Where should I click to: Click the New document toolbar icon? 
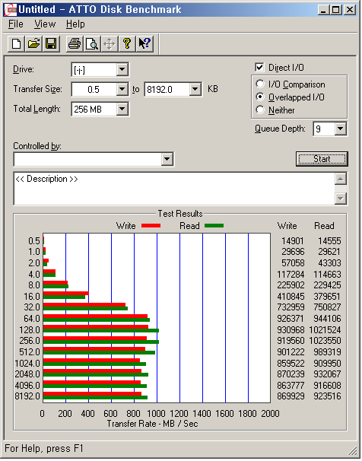16,44
